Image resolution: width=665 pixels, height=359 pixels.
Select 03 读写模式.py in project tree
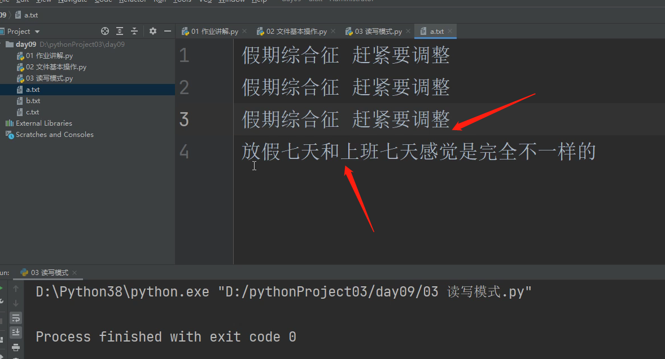coord(45,78)
